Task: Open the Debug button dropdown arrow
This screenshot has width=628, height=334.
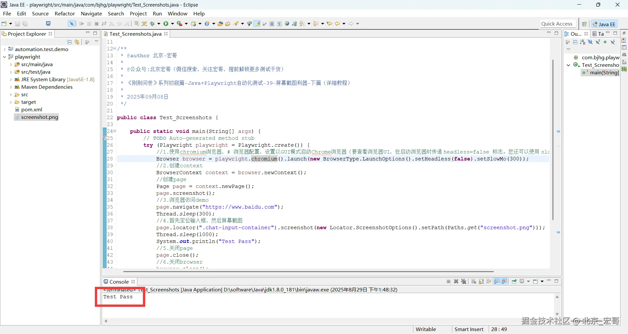Action: [x=159, y=24]
